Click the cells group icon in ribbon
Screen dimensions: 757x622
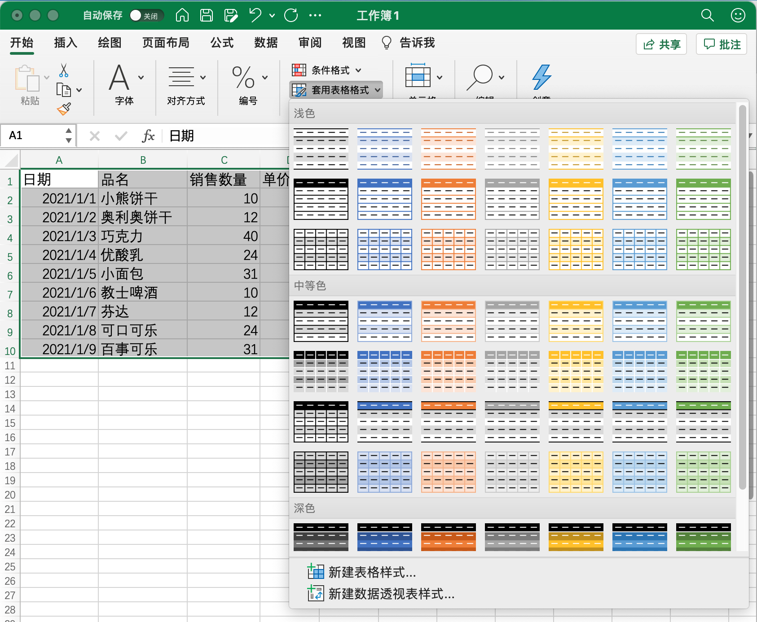(418, 76)
